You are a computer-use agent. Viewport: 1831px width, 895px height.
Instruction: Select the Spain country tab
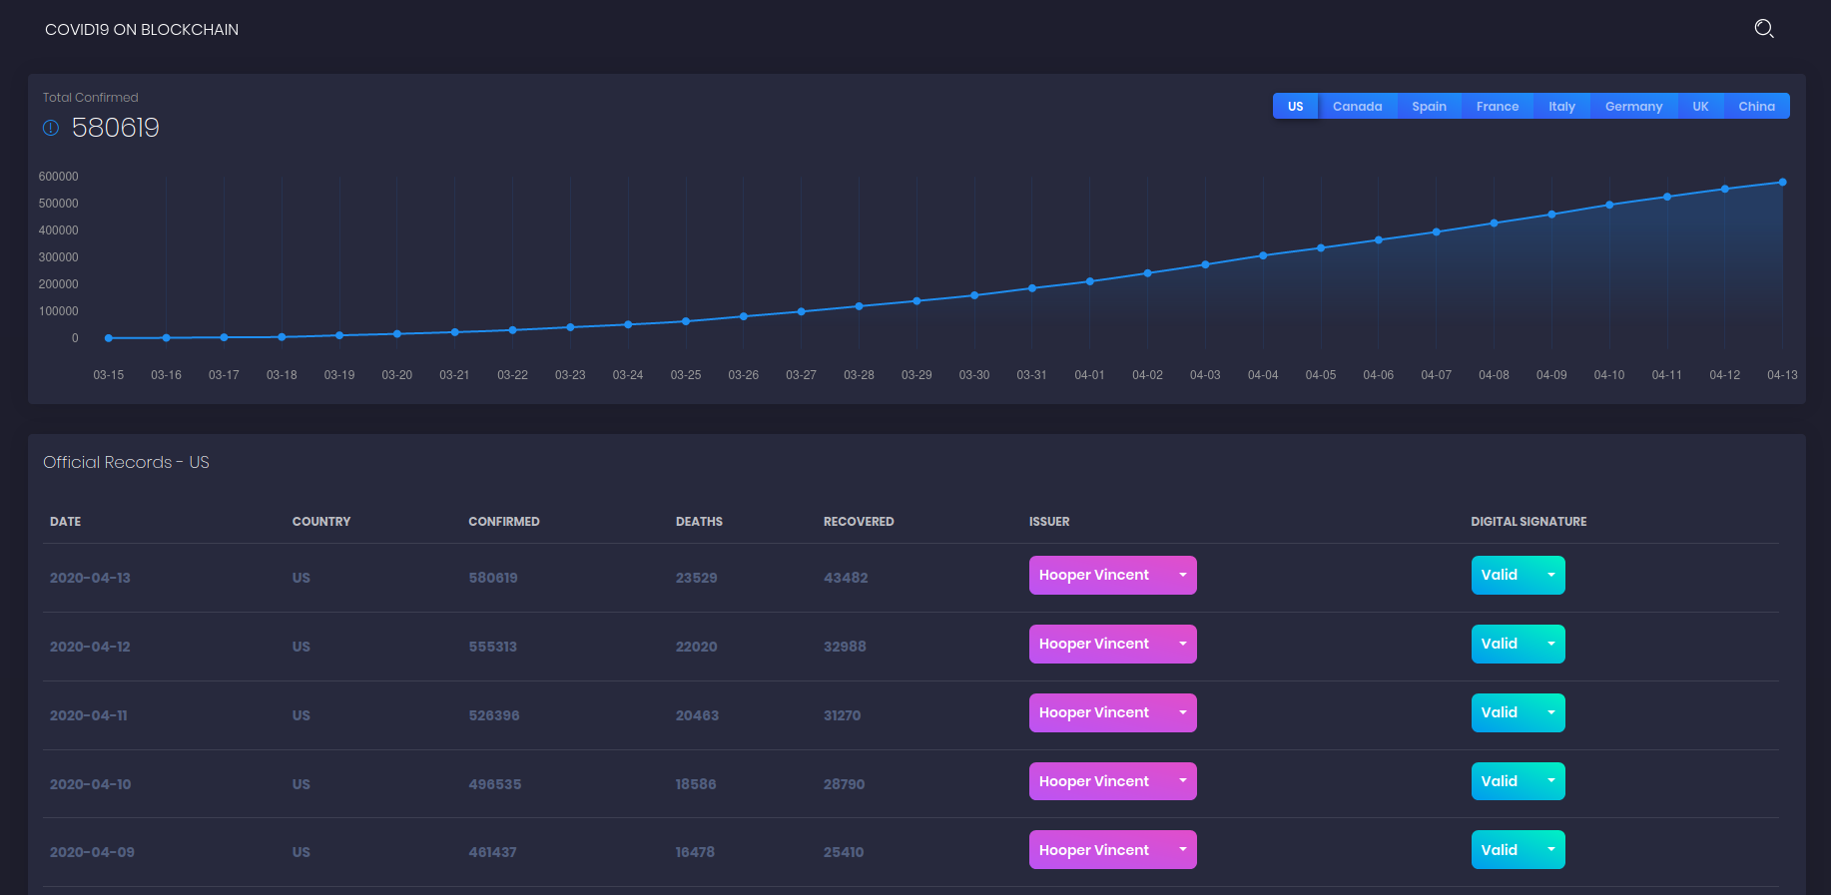[x=1429, y=106]
